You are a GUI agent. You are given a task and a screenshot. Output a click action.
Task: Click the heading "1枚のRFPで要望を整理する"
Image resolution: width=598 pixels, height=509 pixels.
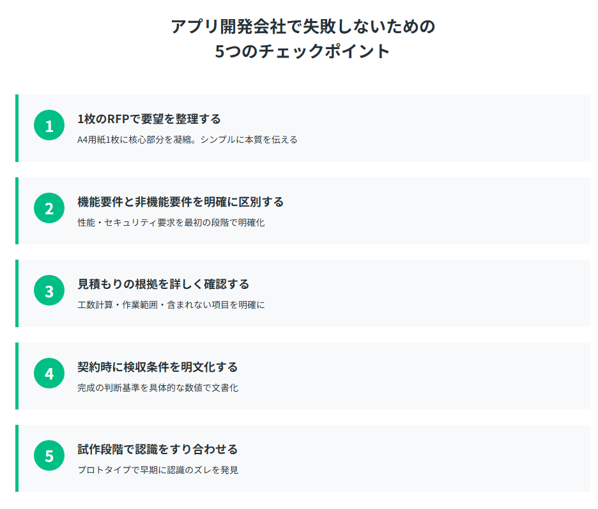coord(149,119)
